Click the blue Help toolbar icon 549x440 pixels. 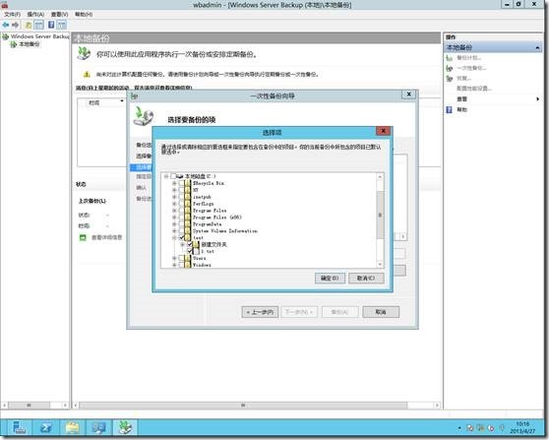[51, 25]
